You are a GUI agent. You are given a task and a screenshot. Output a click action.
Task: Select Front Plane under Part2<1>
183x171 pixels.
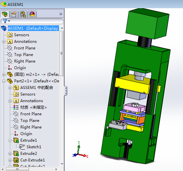[31, 114]
